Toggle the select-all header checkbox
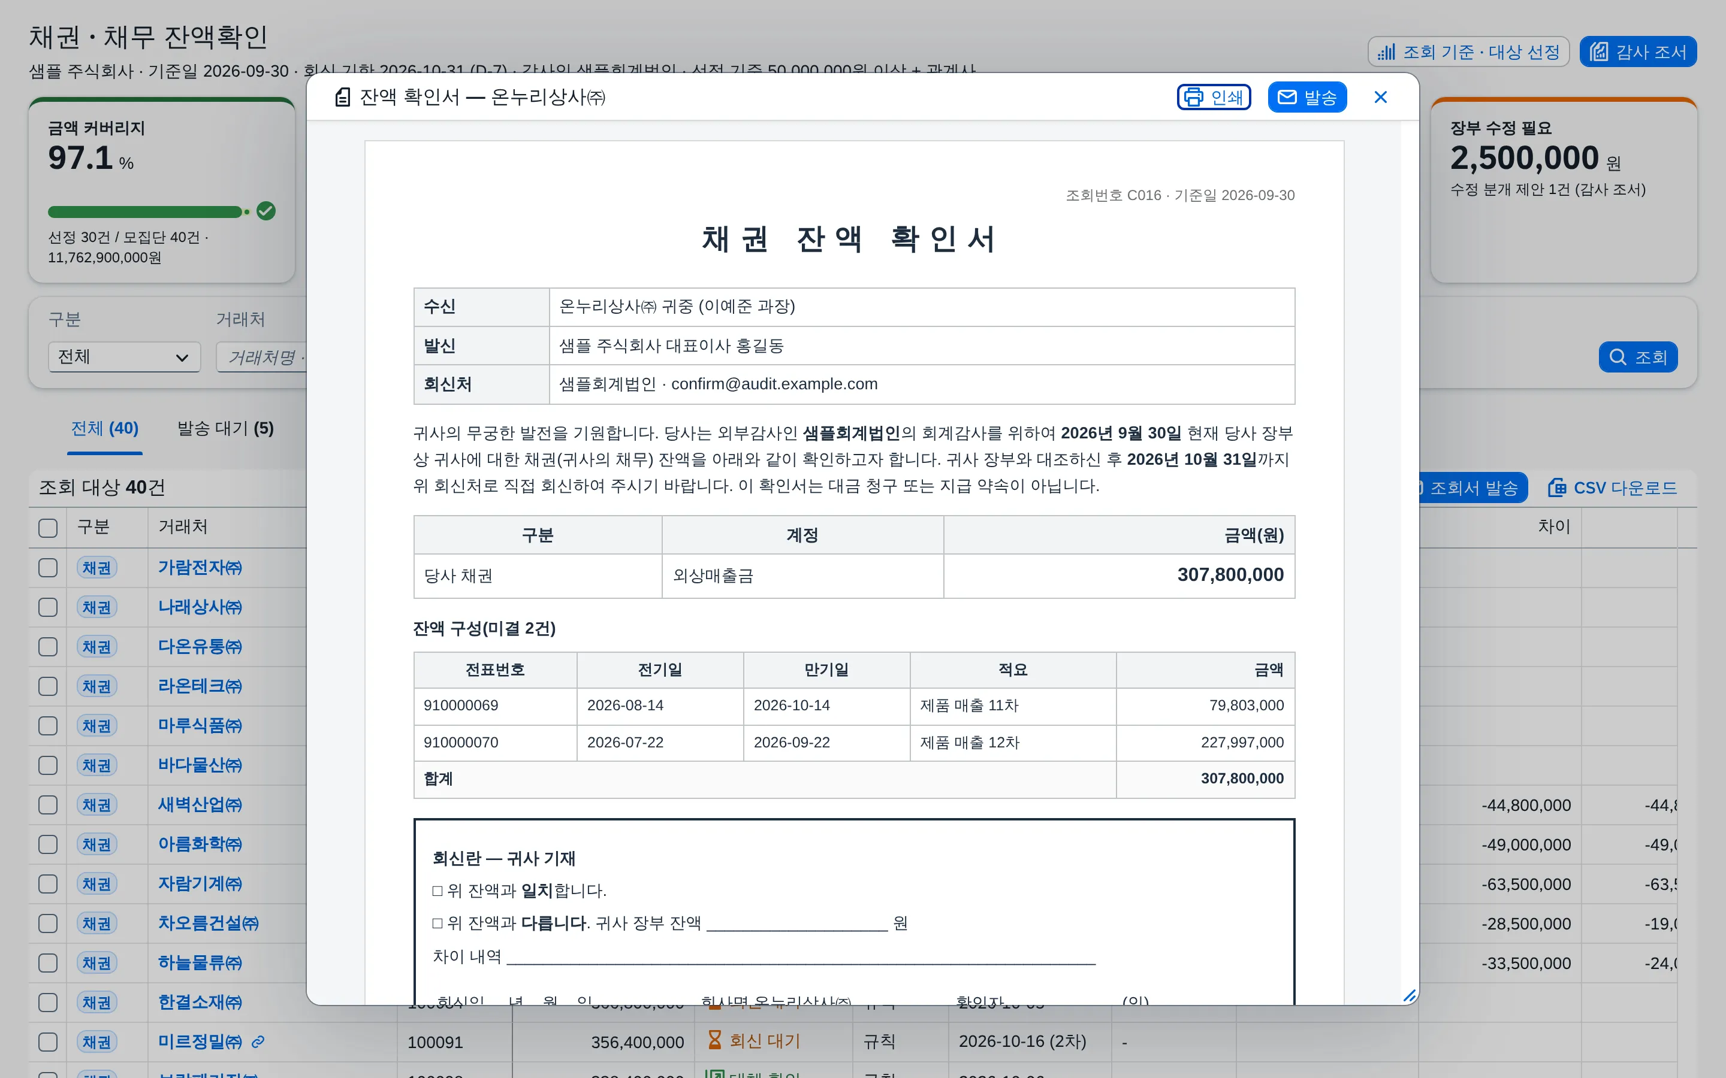The height and width of the screenshot is (1078, 1726). 48,528
